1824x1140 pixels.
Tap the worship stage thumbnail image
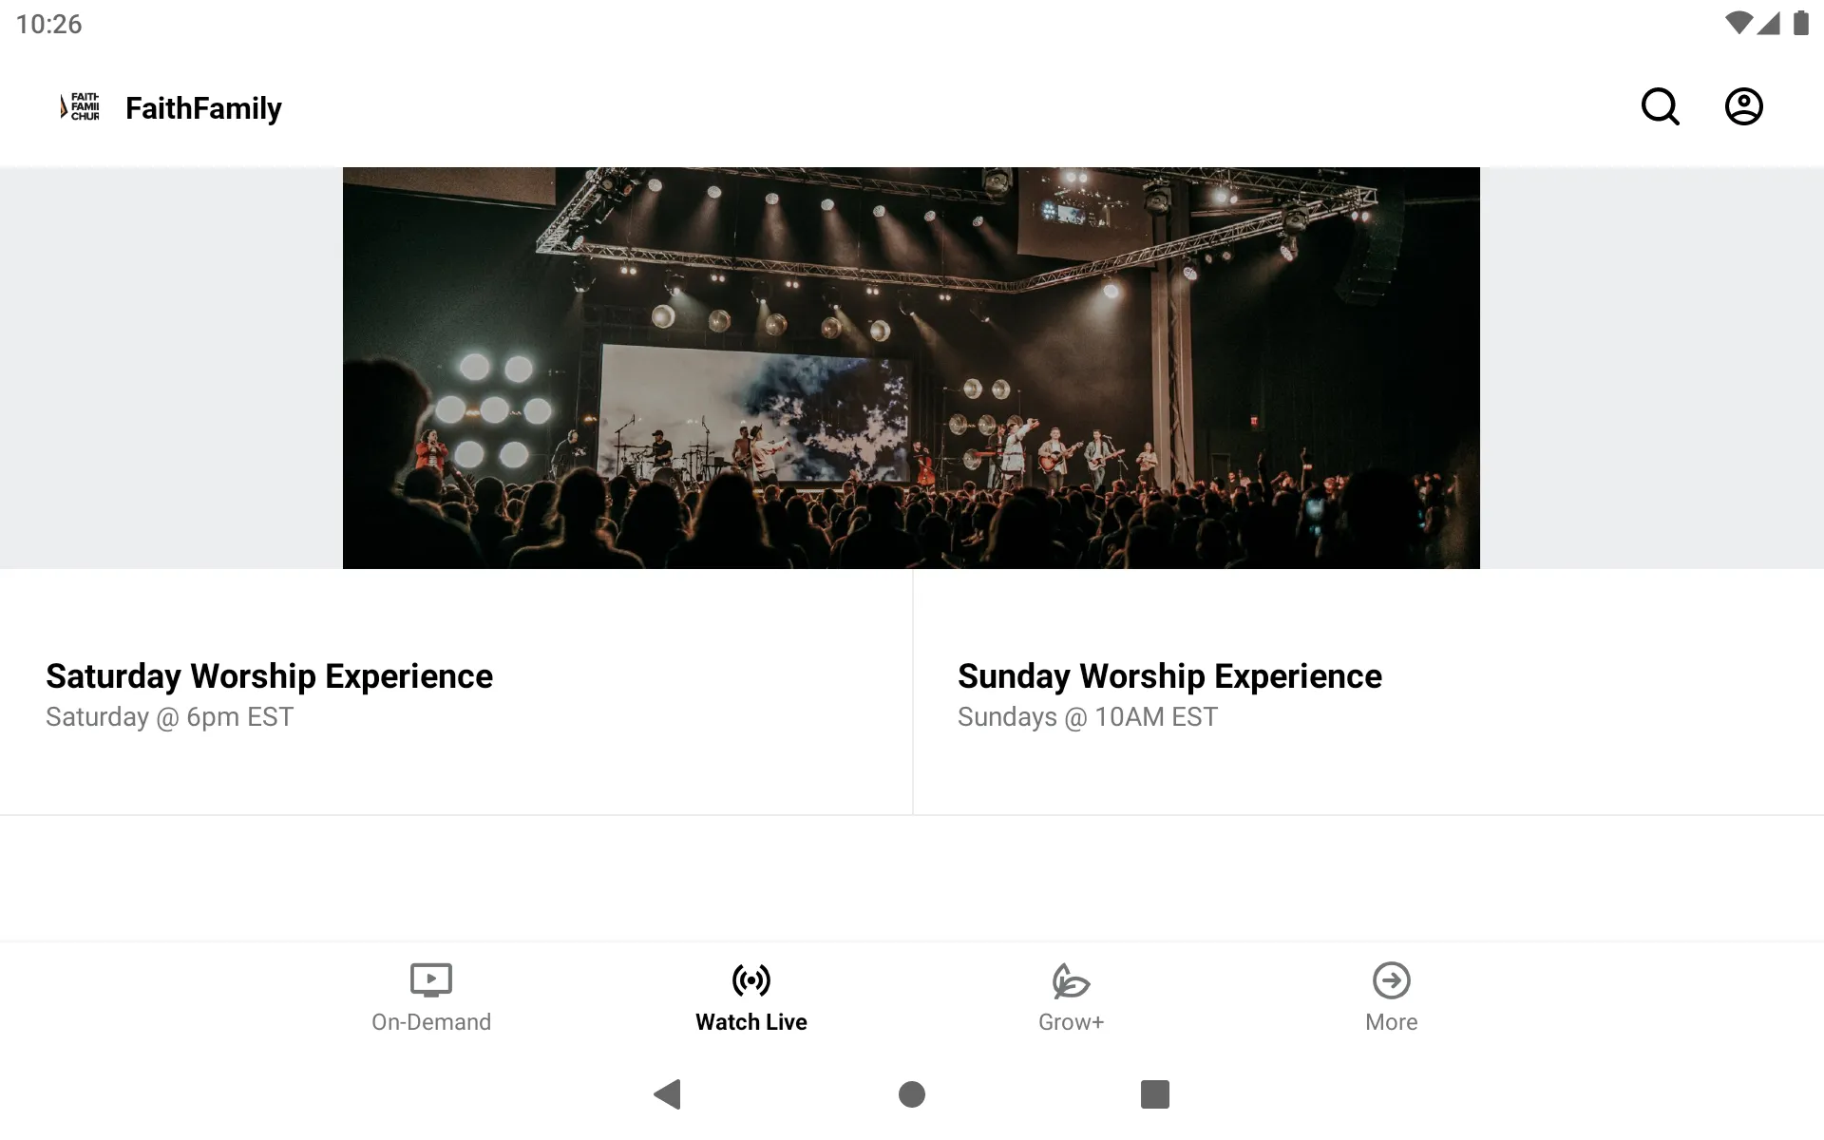[911, 368]
